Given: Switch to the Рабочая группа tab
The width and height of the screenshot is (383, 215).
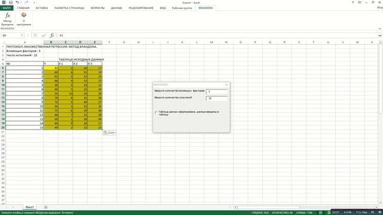Looking at the screenshot, I should pyautogui.click(x=182, y=8).
